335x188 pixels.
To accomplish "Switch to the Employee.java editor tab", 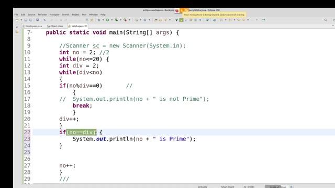I will 32,26.
